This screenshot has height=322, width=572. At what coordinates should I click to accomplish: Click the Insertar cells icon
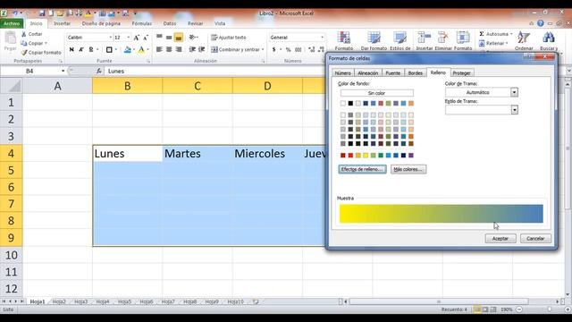425,38
